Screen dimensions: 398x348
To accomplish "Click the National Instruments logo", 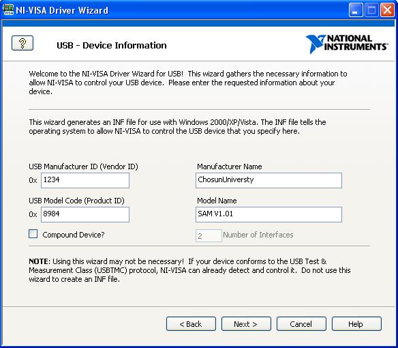I will [x=347, y=44].
